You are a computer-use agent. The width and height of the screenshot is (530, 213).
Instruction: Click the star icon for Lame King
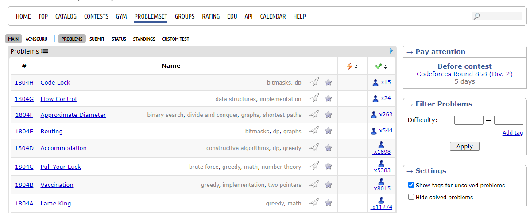[x=328, y=203]
